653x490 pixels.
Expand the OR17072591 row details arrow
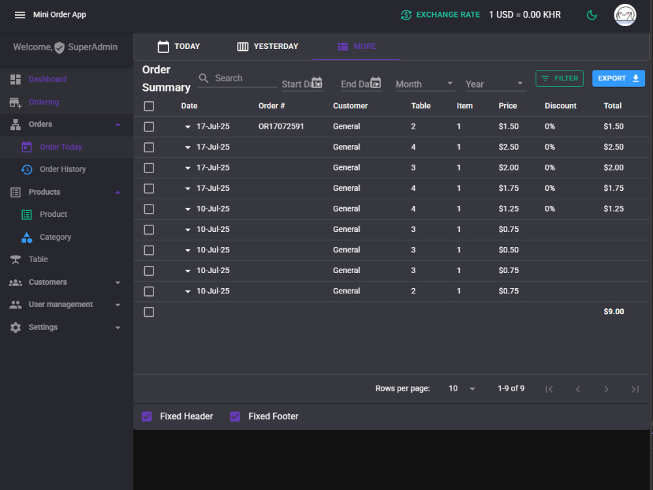click(188, 127)
